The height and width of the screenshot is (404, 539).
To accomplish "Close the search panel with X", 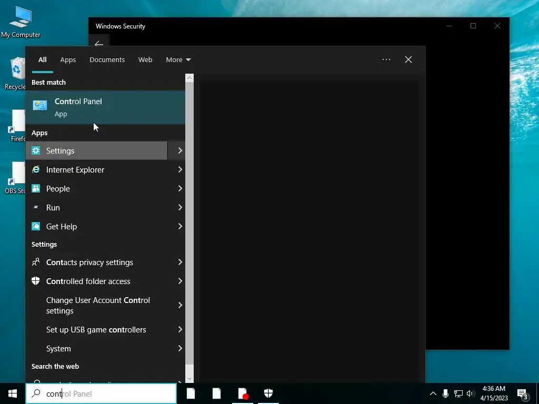I will (408, 59).
